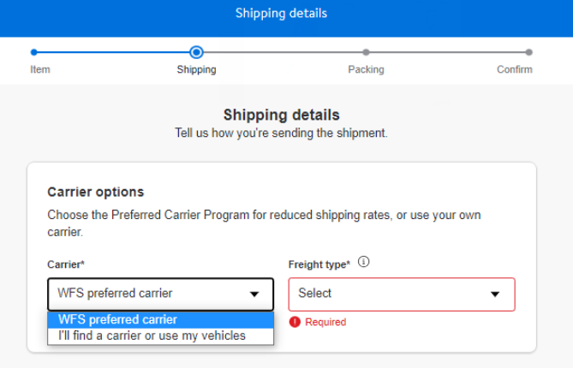573x368 pixels.
Task: Click the Item step dot
Action: [34, 52]
